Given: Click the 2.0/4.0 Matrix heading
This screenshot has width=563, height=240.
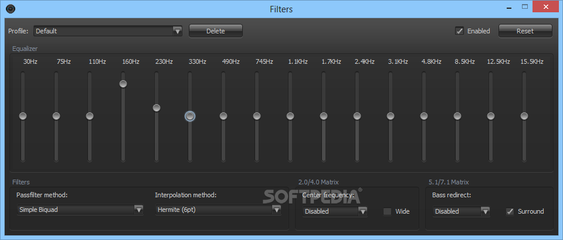Looking at the screenshot, I should [x=318, y=182].
